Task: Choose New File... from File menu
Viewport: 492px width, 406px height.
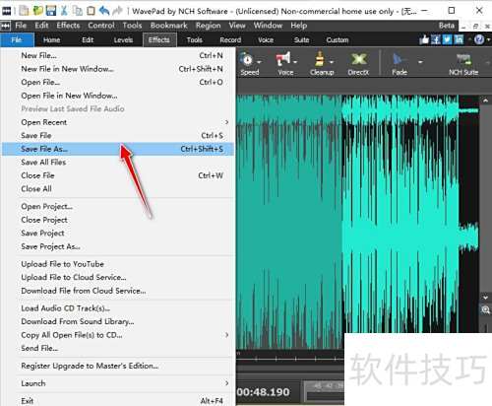Action: (x=118, y=55)
